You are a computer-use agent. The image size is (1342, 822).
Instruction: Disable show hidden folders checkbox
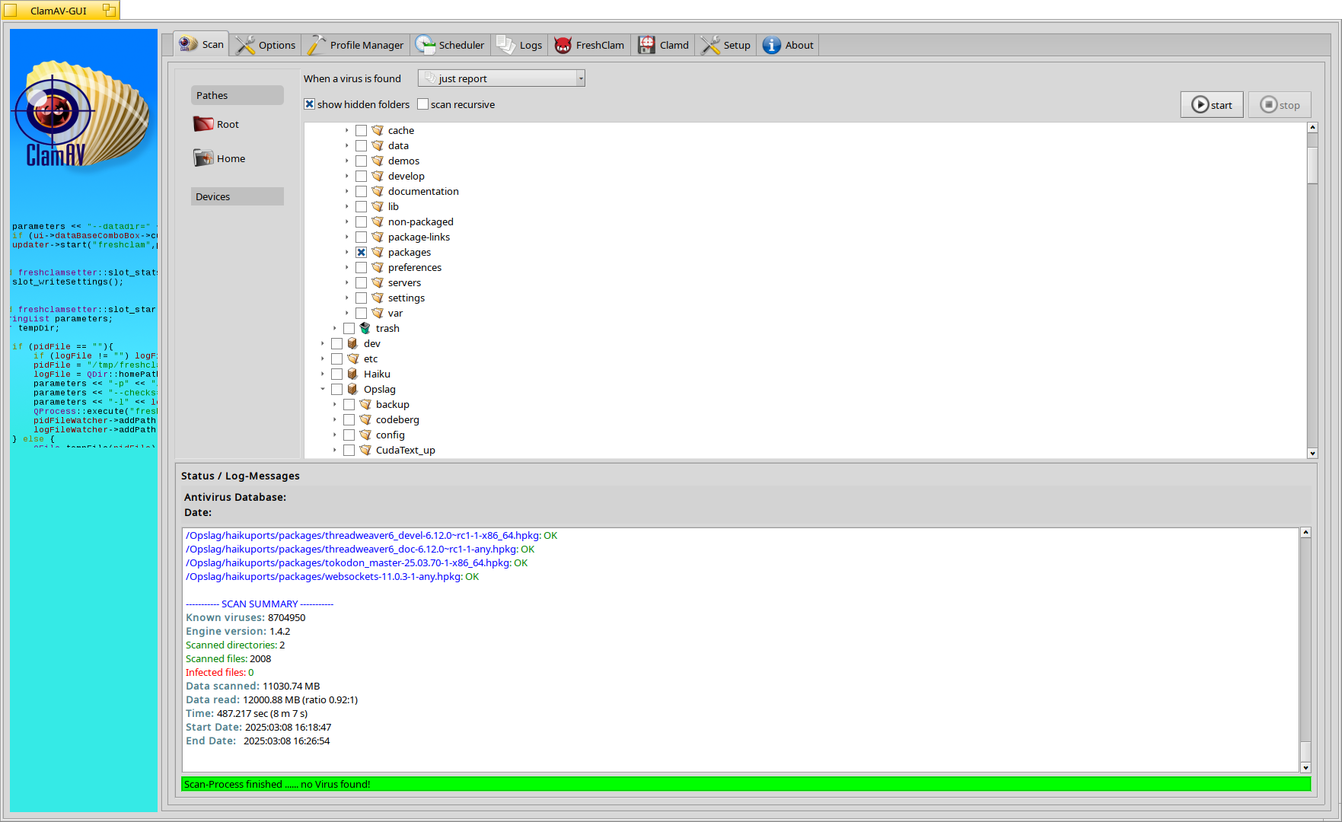pyautogui.click(x=310, y=104)
